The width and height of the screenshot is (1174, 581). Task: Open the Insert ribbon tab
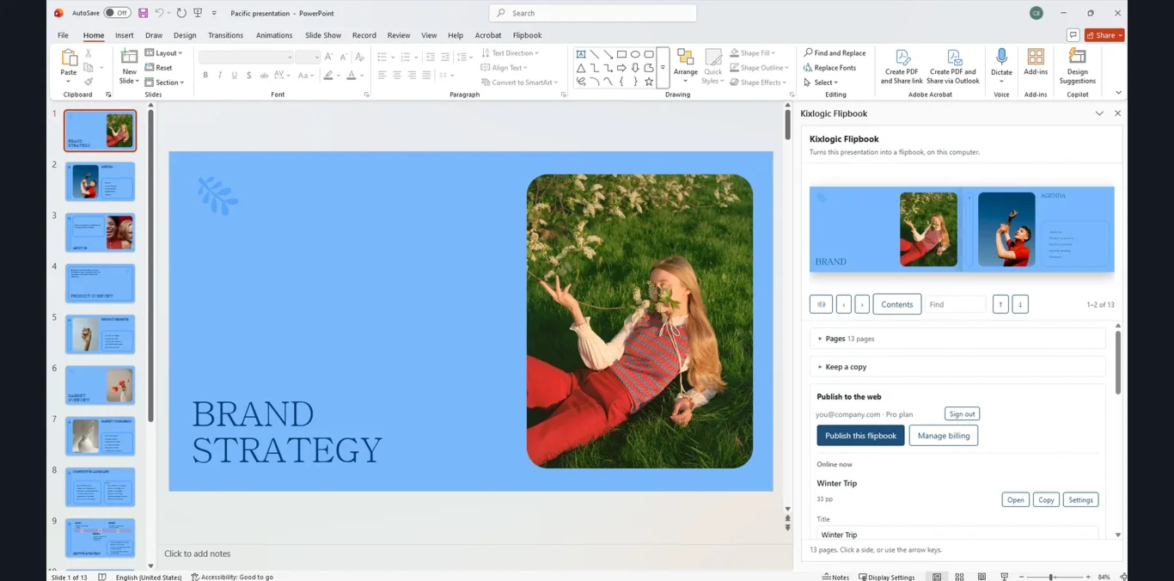coord(125,35)
